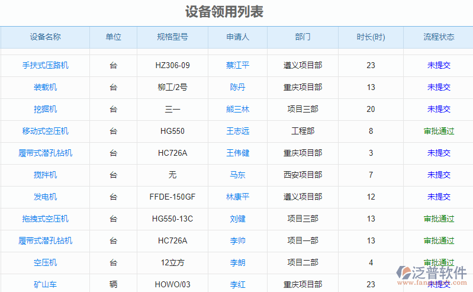Click 未提交 status in 挖掘机 row
The width and height of the screenshot is (473, 292).
point(439,109)
